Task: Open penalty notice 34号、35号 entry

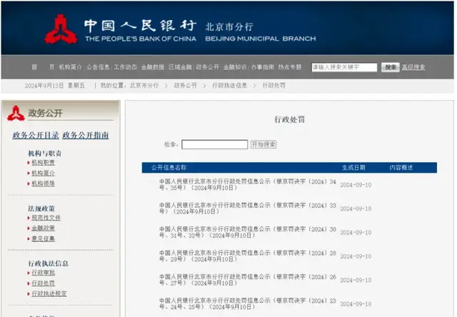Action: (248, 185)
